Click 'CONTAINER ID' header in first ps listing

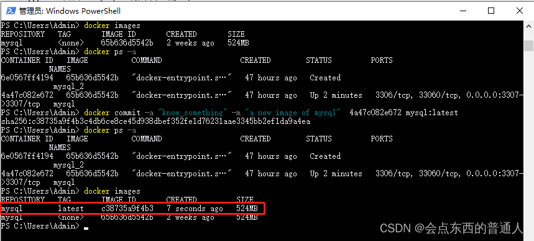coord(27,60)
